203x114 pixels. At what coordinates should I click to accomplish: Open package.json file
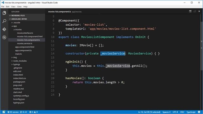coord(19,82)
